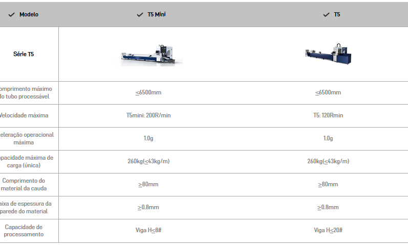Click T5 ≥0.8mm wall thickness value
408x248 pixels.
point(328,208)
